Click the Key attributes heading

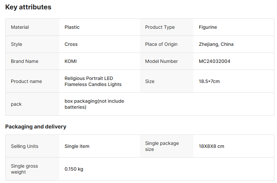pos(28,7)
